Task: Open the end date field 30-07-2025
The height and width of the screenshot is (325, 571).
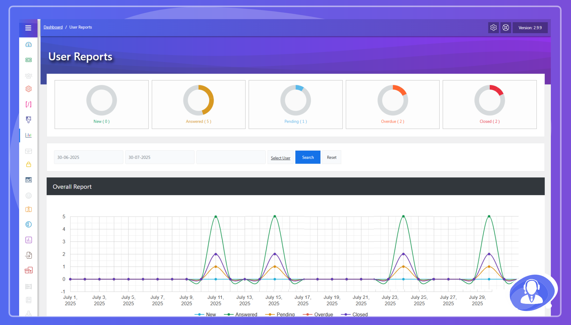Action: click(160, 157)
